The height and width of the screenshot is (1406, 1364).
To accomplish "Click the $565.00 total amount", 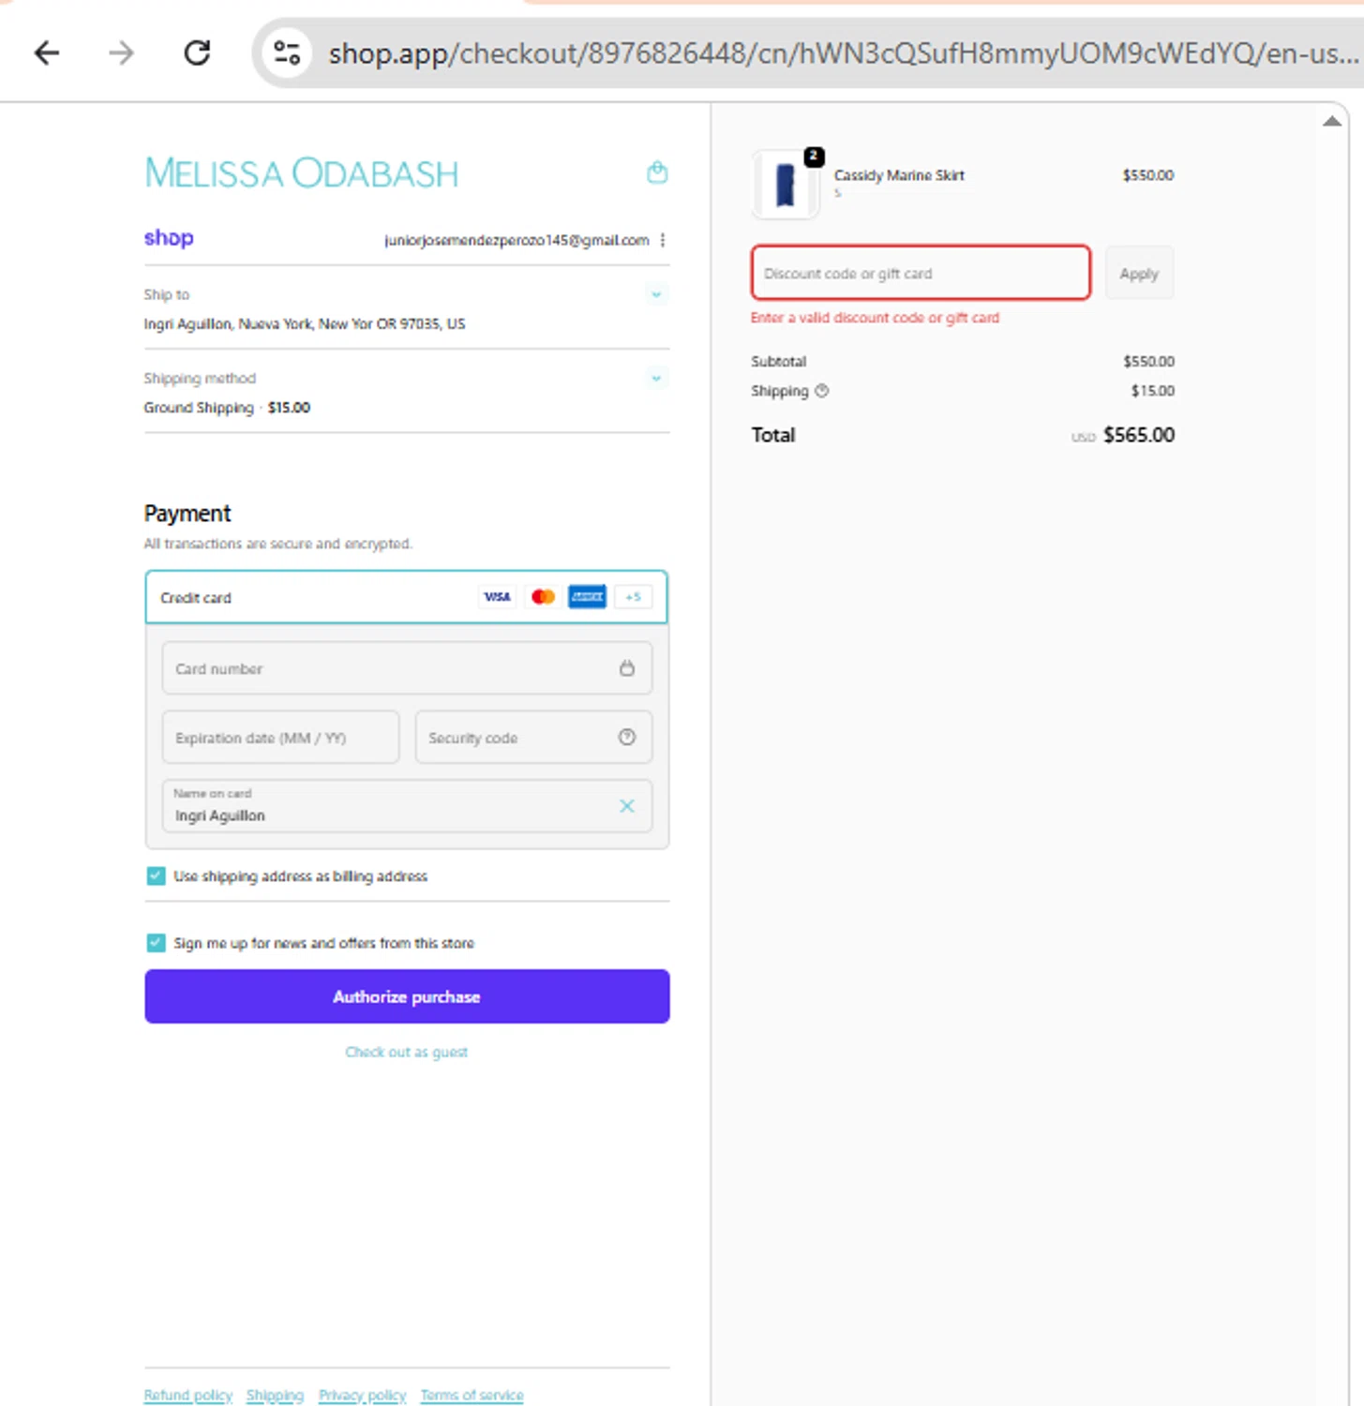I will coord(1139,435).
